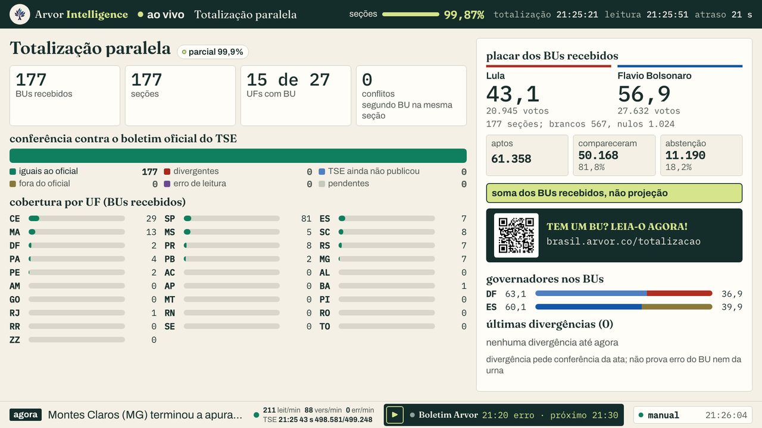Click the 'atraso 21 s' indicator

[723, 15]
